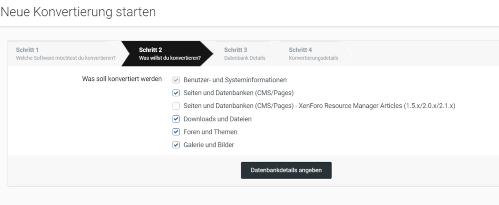Click 'Was willst du konvertieren?' step subtitle
Viewport: 499px width, 205px height.
pyautogui.click(x=170, y=58)
